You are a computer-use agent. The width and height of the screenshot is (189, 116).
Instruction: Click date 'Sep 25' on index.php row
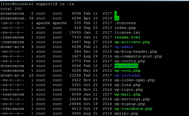coord(91,28)
